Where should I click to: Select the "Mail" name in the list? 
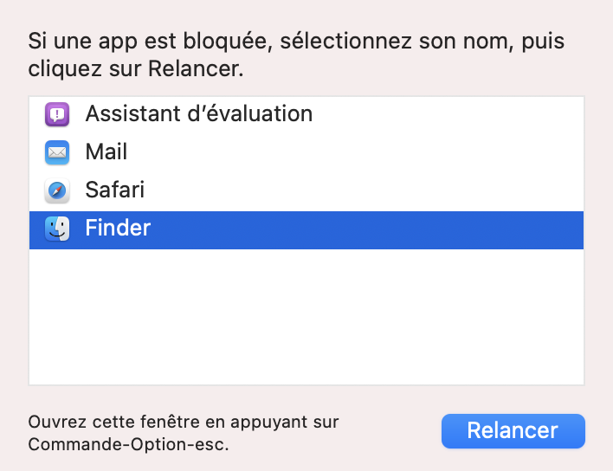(106, 152)
